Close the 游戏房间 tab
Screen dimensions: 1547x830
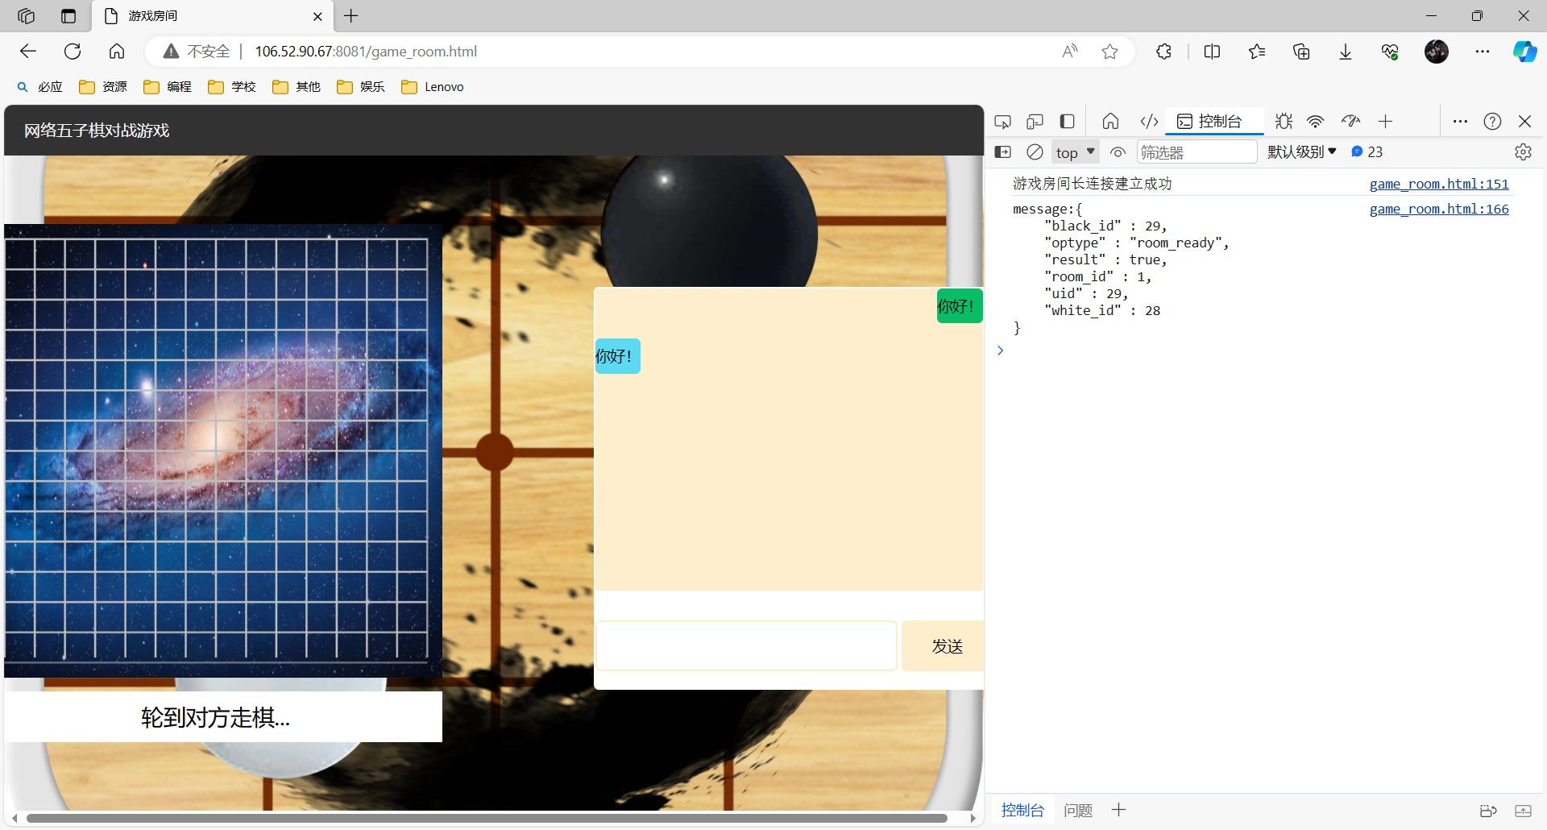pyautogui.click(x=317, y=16)
